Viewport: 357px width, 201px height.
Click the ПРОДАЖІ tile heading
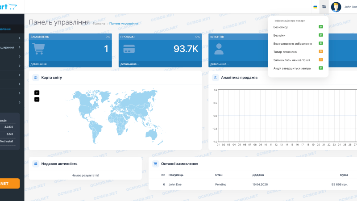(x=128, y=37)
